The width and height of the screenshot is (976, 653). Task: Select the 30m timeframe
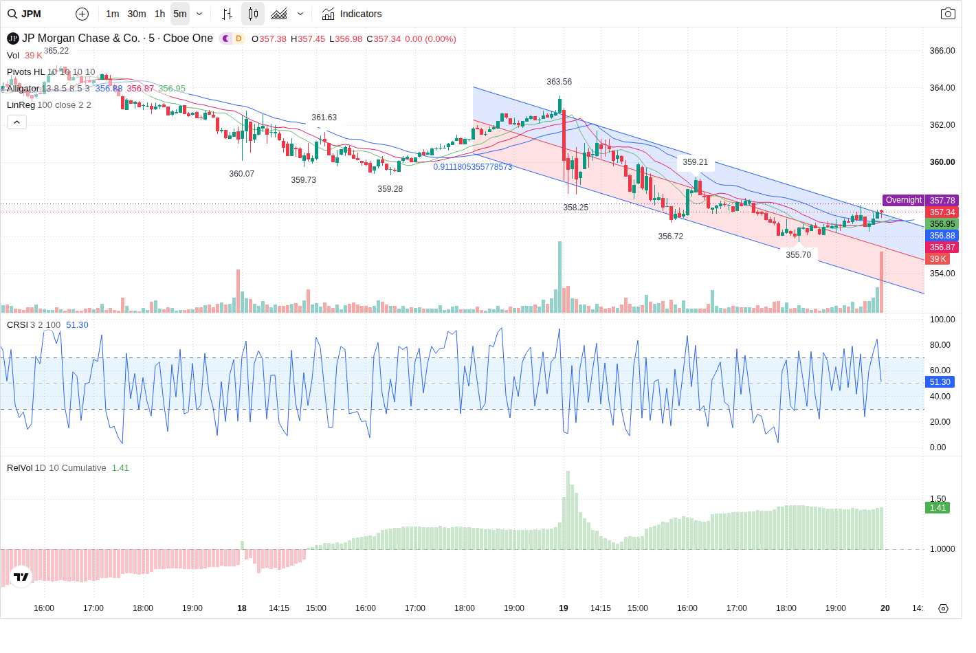coord(137,14)
